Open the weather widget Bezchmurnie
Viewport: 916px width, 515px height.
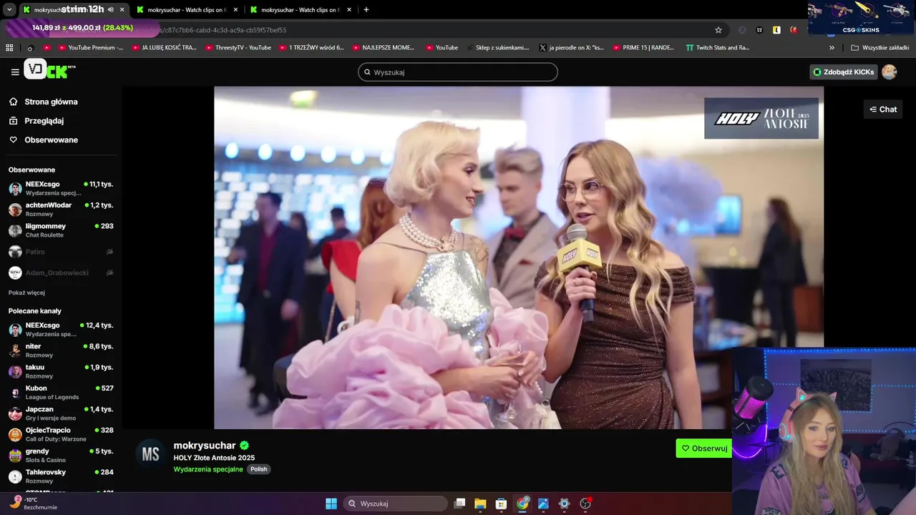[32, 503]
